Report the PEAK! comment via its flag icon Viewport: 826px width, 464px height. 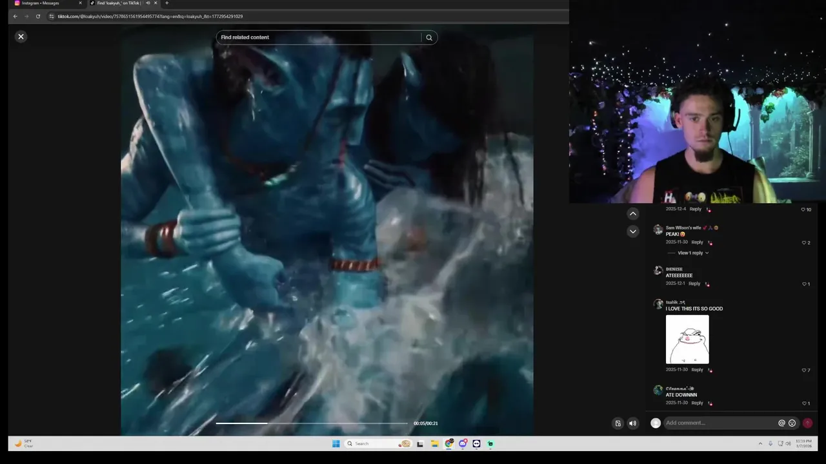[x=709, y=243]
